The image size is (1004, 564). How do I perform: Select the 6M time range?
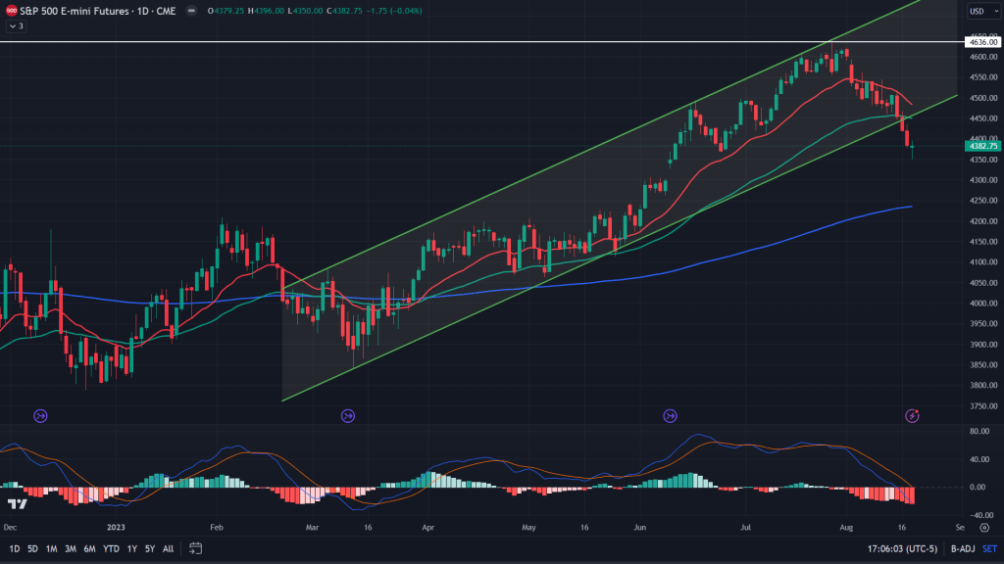pyautogui.click(x=89, y=549)
